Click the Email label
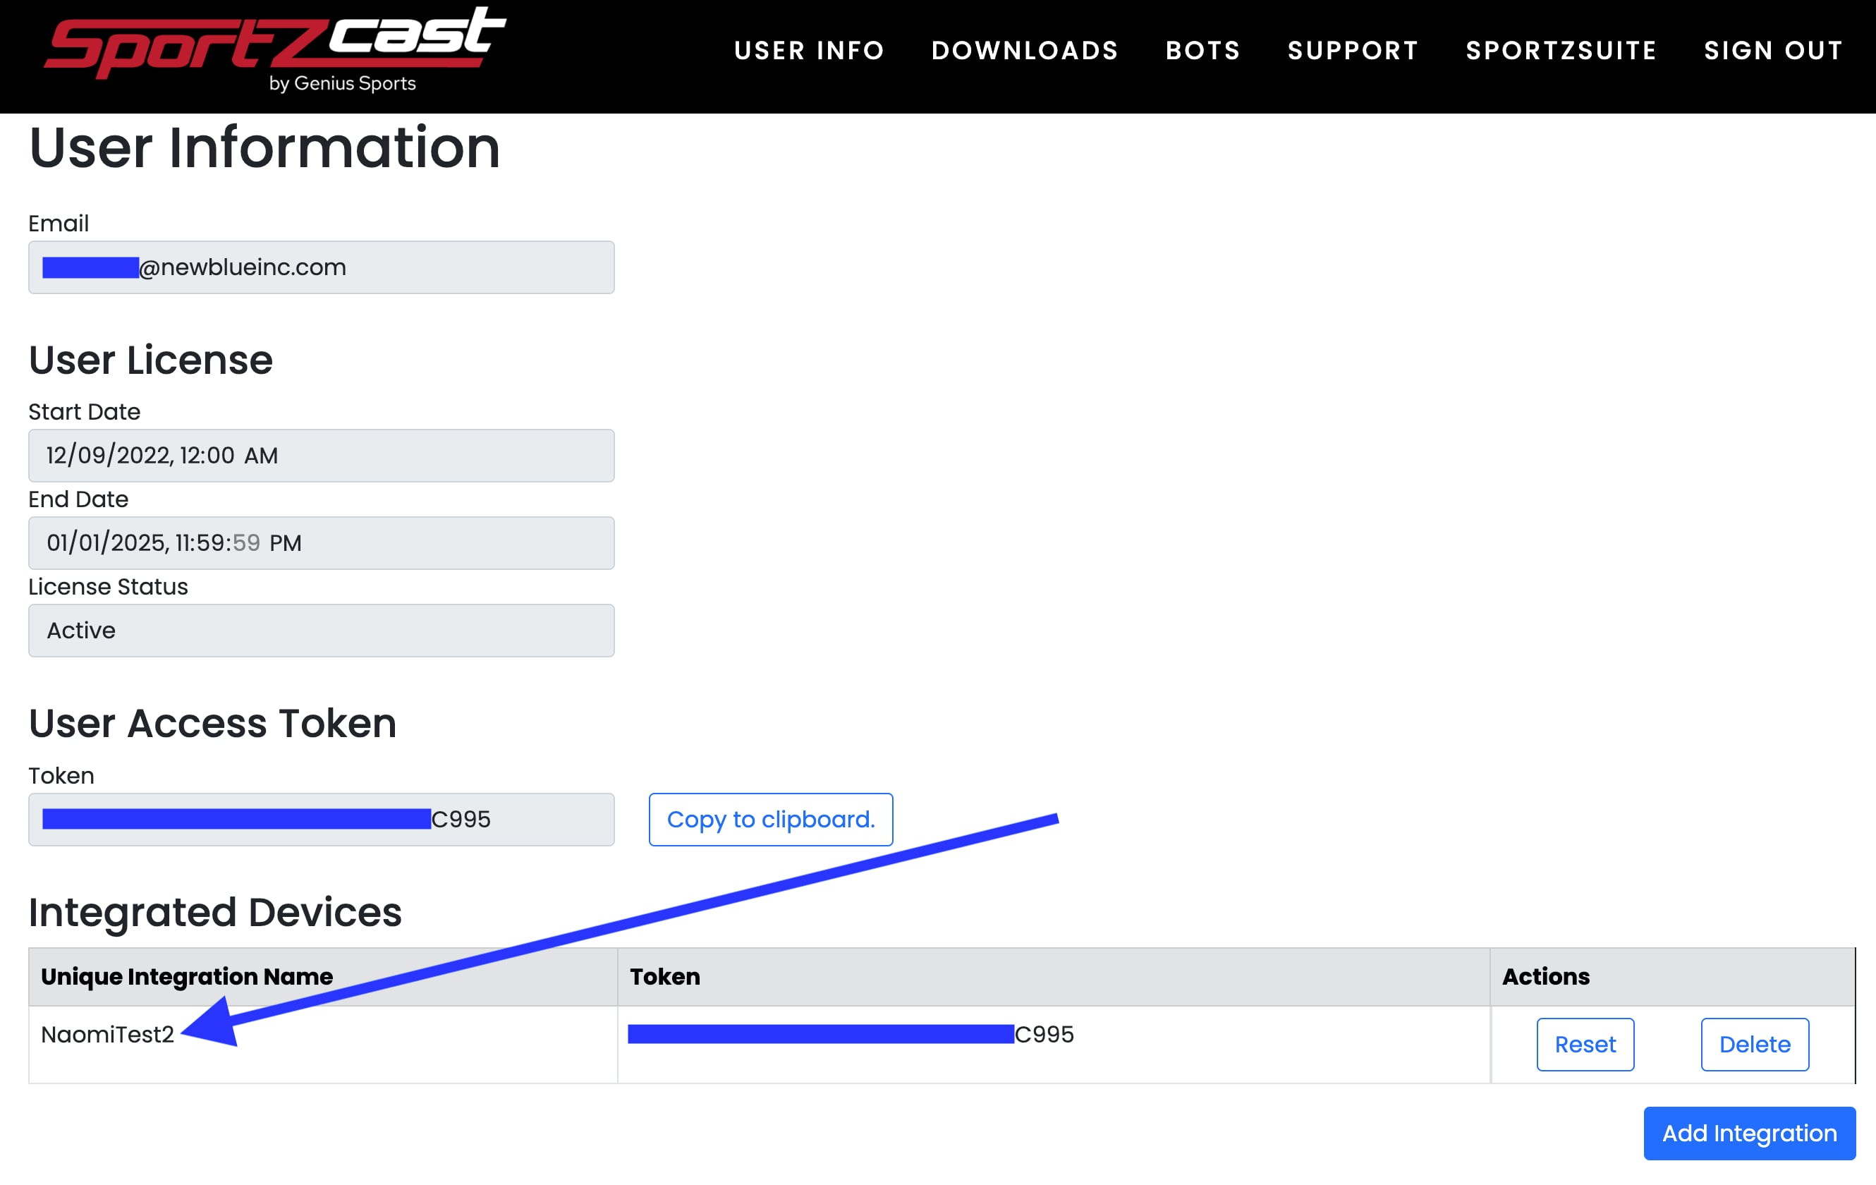 point(59,224)
